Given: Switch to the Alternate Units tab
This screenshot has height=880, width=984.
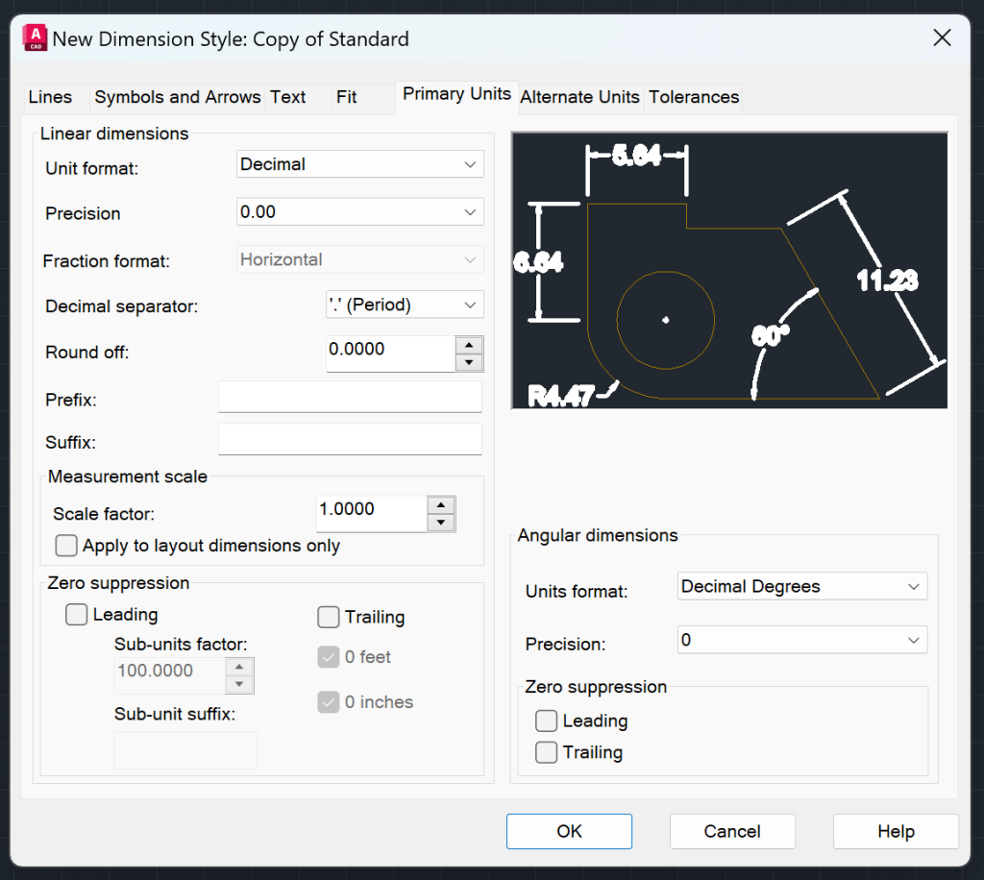Looking at the screenshot, I should point(579,97).
